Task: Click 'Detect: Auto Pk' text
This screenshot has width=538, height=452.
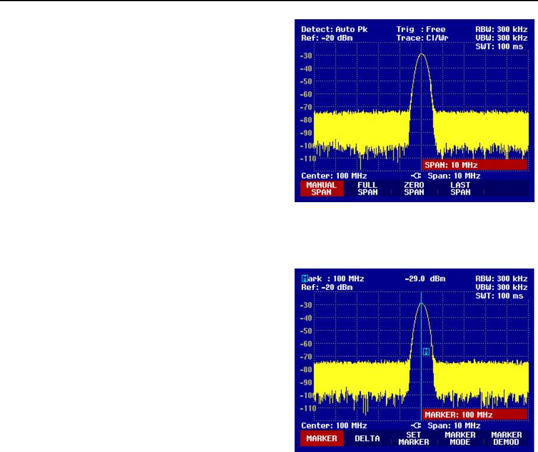Action: pyautogui.click(x=334, y=30)
